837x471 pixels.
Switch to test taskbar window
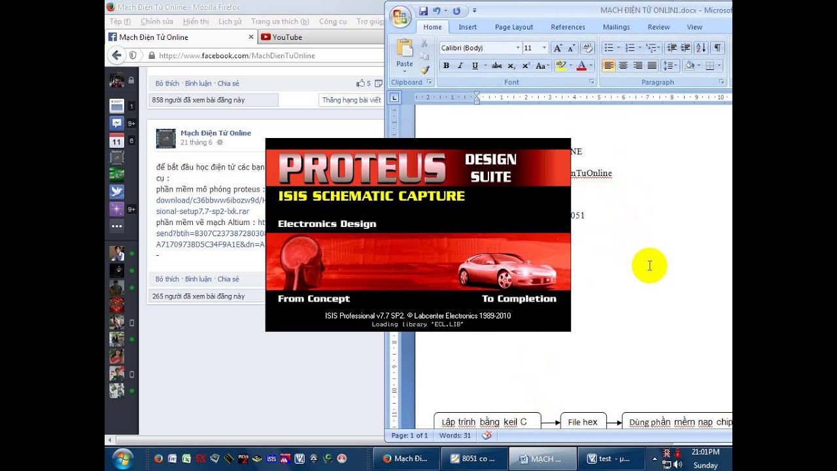pyautogui.click(x=611, y=459)
